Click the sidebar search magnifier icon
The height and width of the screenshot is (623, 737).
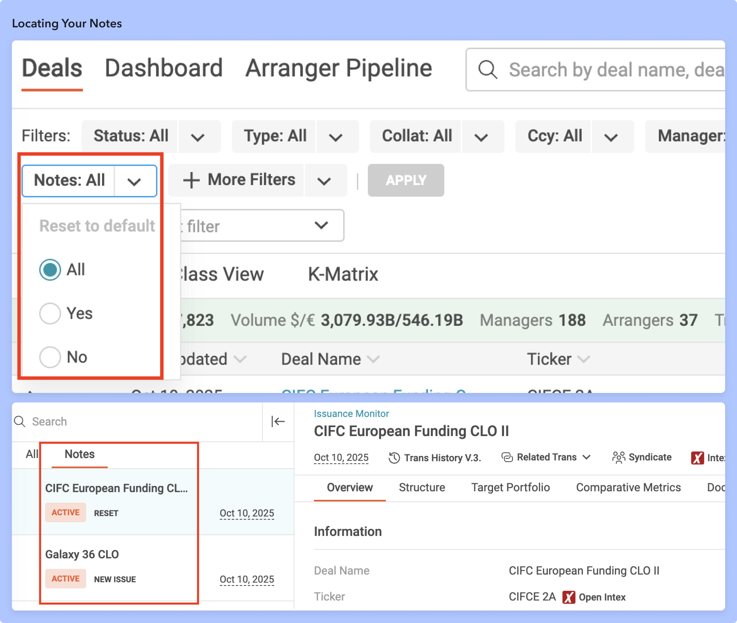click(20, 421)
